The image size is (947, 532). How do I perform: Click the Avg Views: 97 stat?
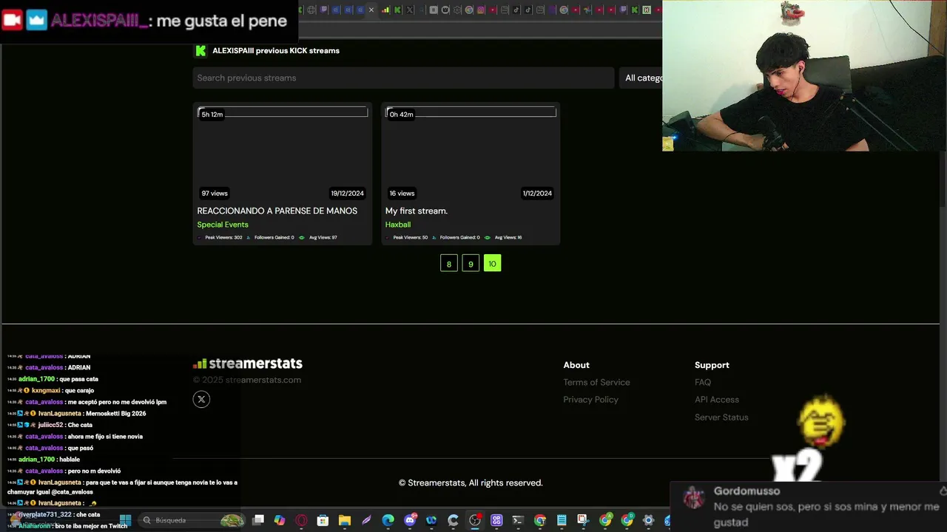click(323, 238)
